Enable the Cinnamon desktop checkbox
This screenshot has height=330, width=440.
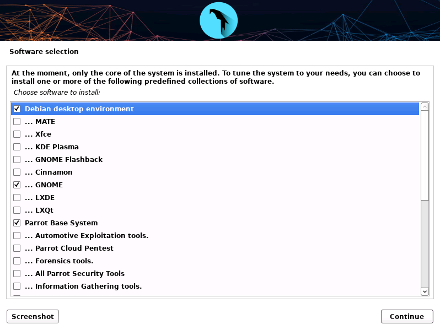pos(17,172)
